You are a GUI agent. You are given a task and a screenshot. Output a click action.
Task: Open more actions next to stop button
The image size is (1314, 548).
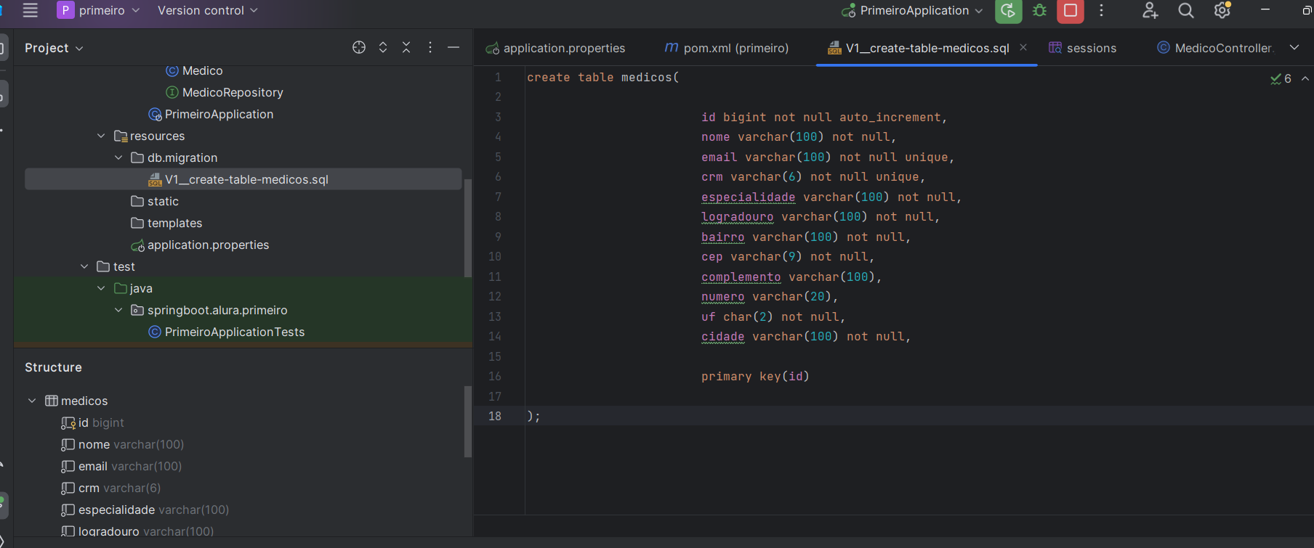pos(1102,10)
